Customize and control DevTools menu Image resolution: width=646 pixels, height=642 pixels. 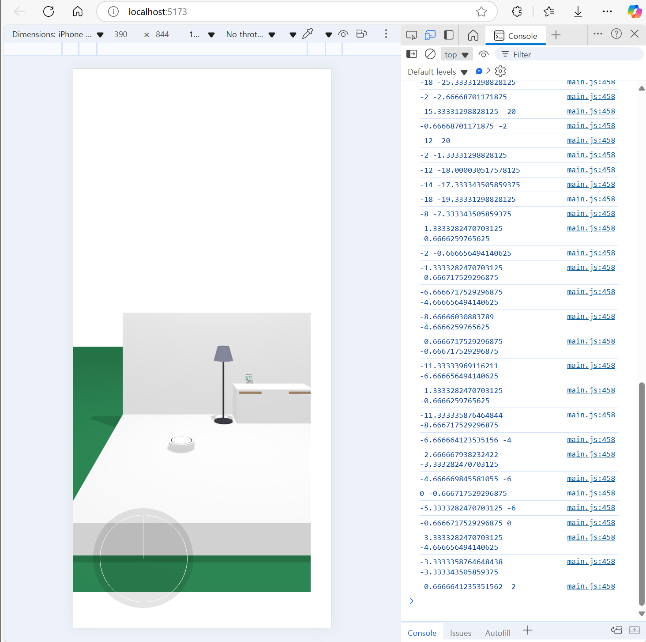click(598, 34)
